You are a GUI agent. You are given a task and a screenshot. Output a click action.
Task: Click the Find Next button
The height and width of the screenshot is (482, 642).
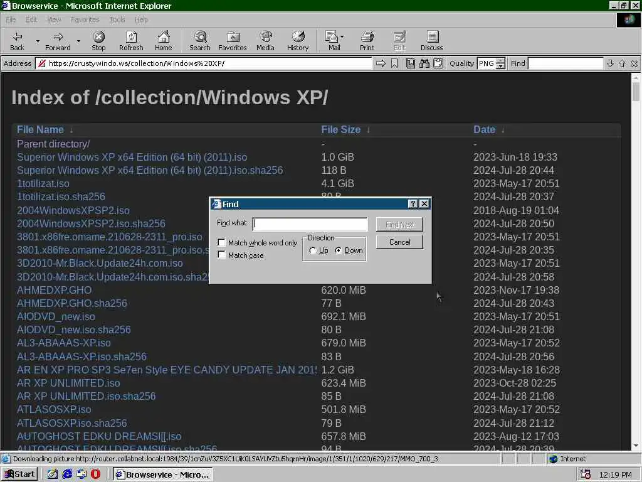(x=399, y=225)
